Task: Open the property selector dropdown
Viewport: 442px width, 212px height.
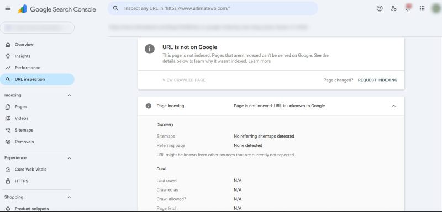Action: 38,28
